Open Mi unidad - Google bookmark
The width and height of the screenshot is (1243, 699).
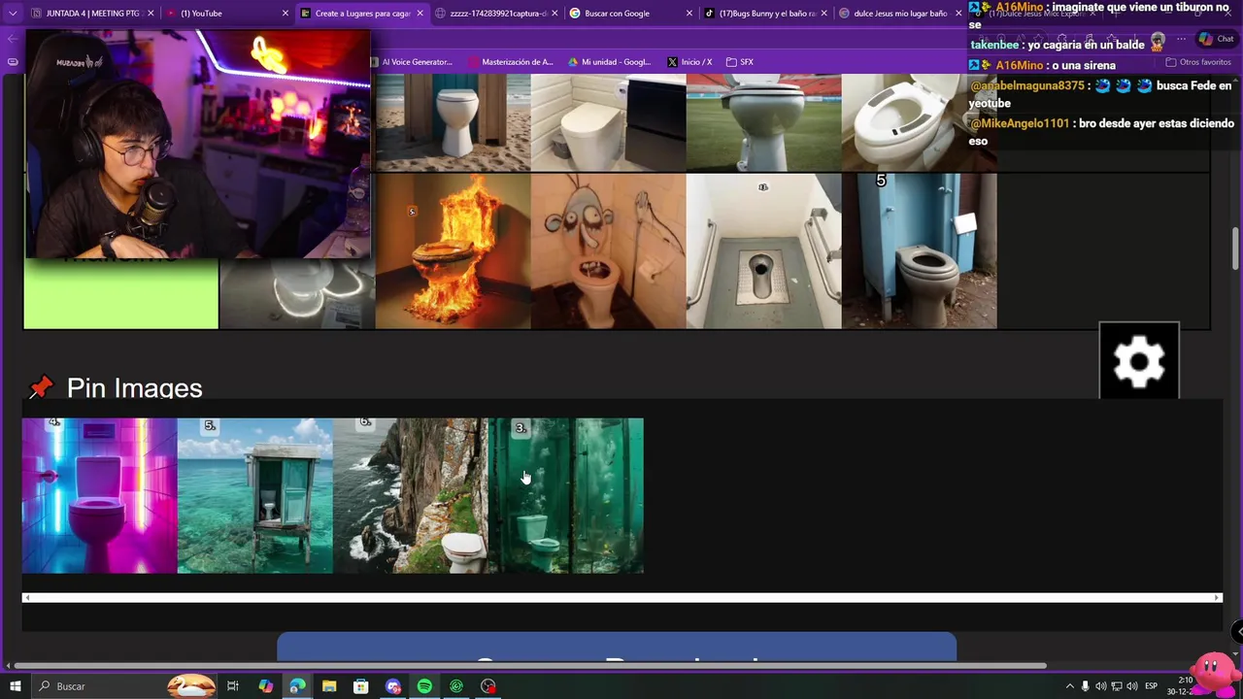pos(610,62)
